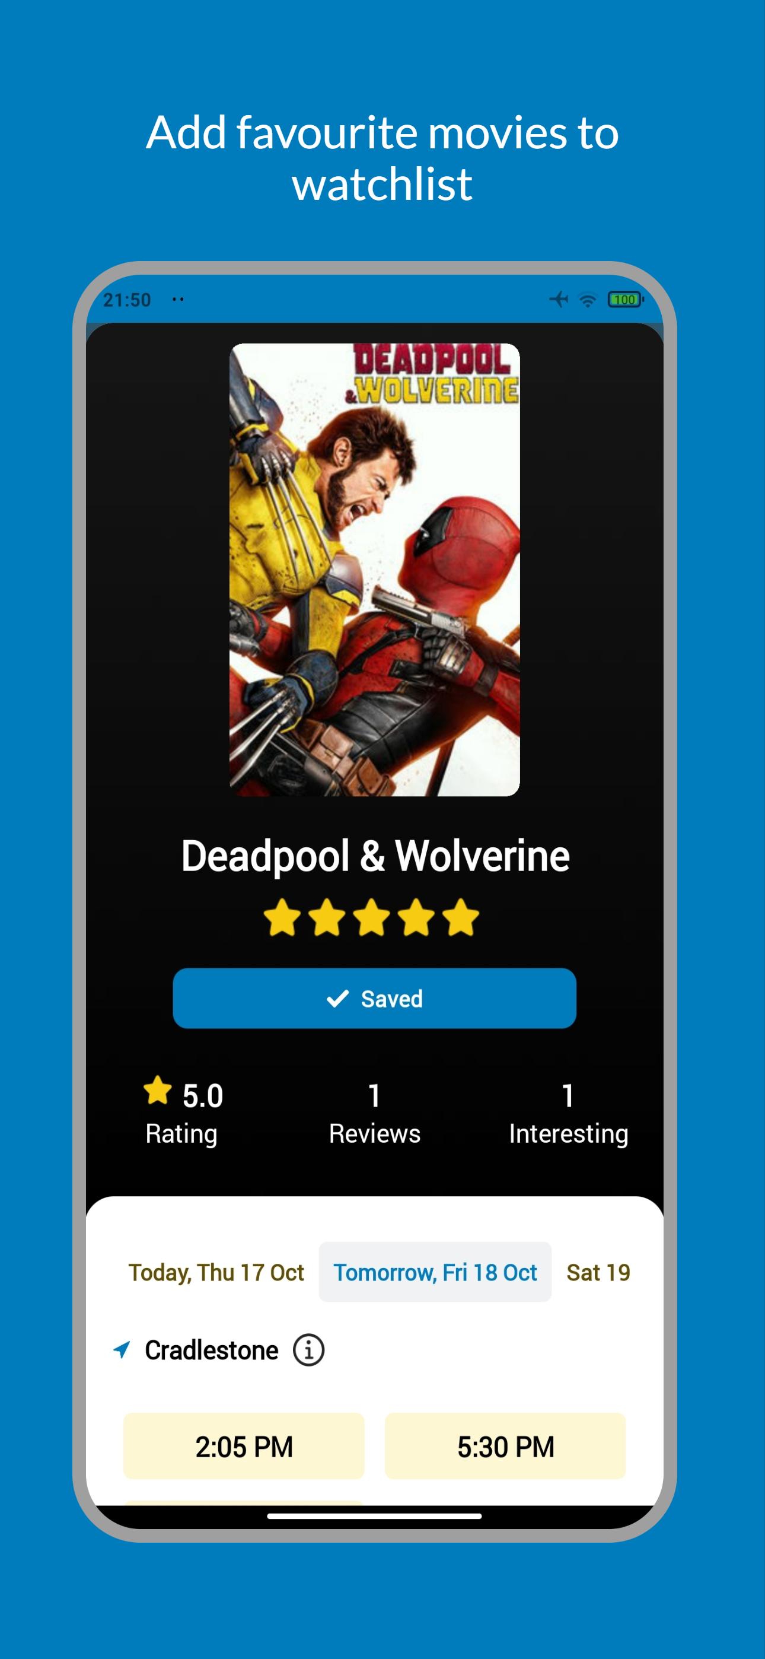The height and width of the screenshot is (1659, 765).
Task: Toggle the Saved watchlist button
Action: (x=374, y=998)
